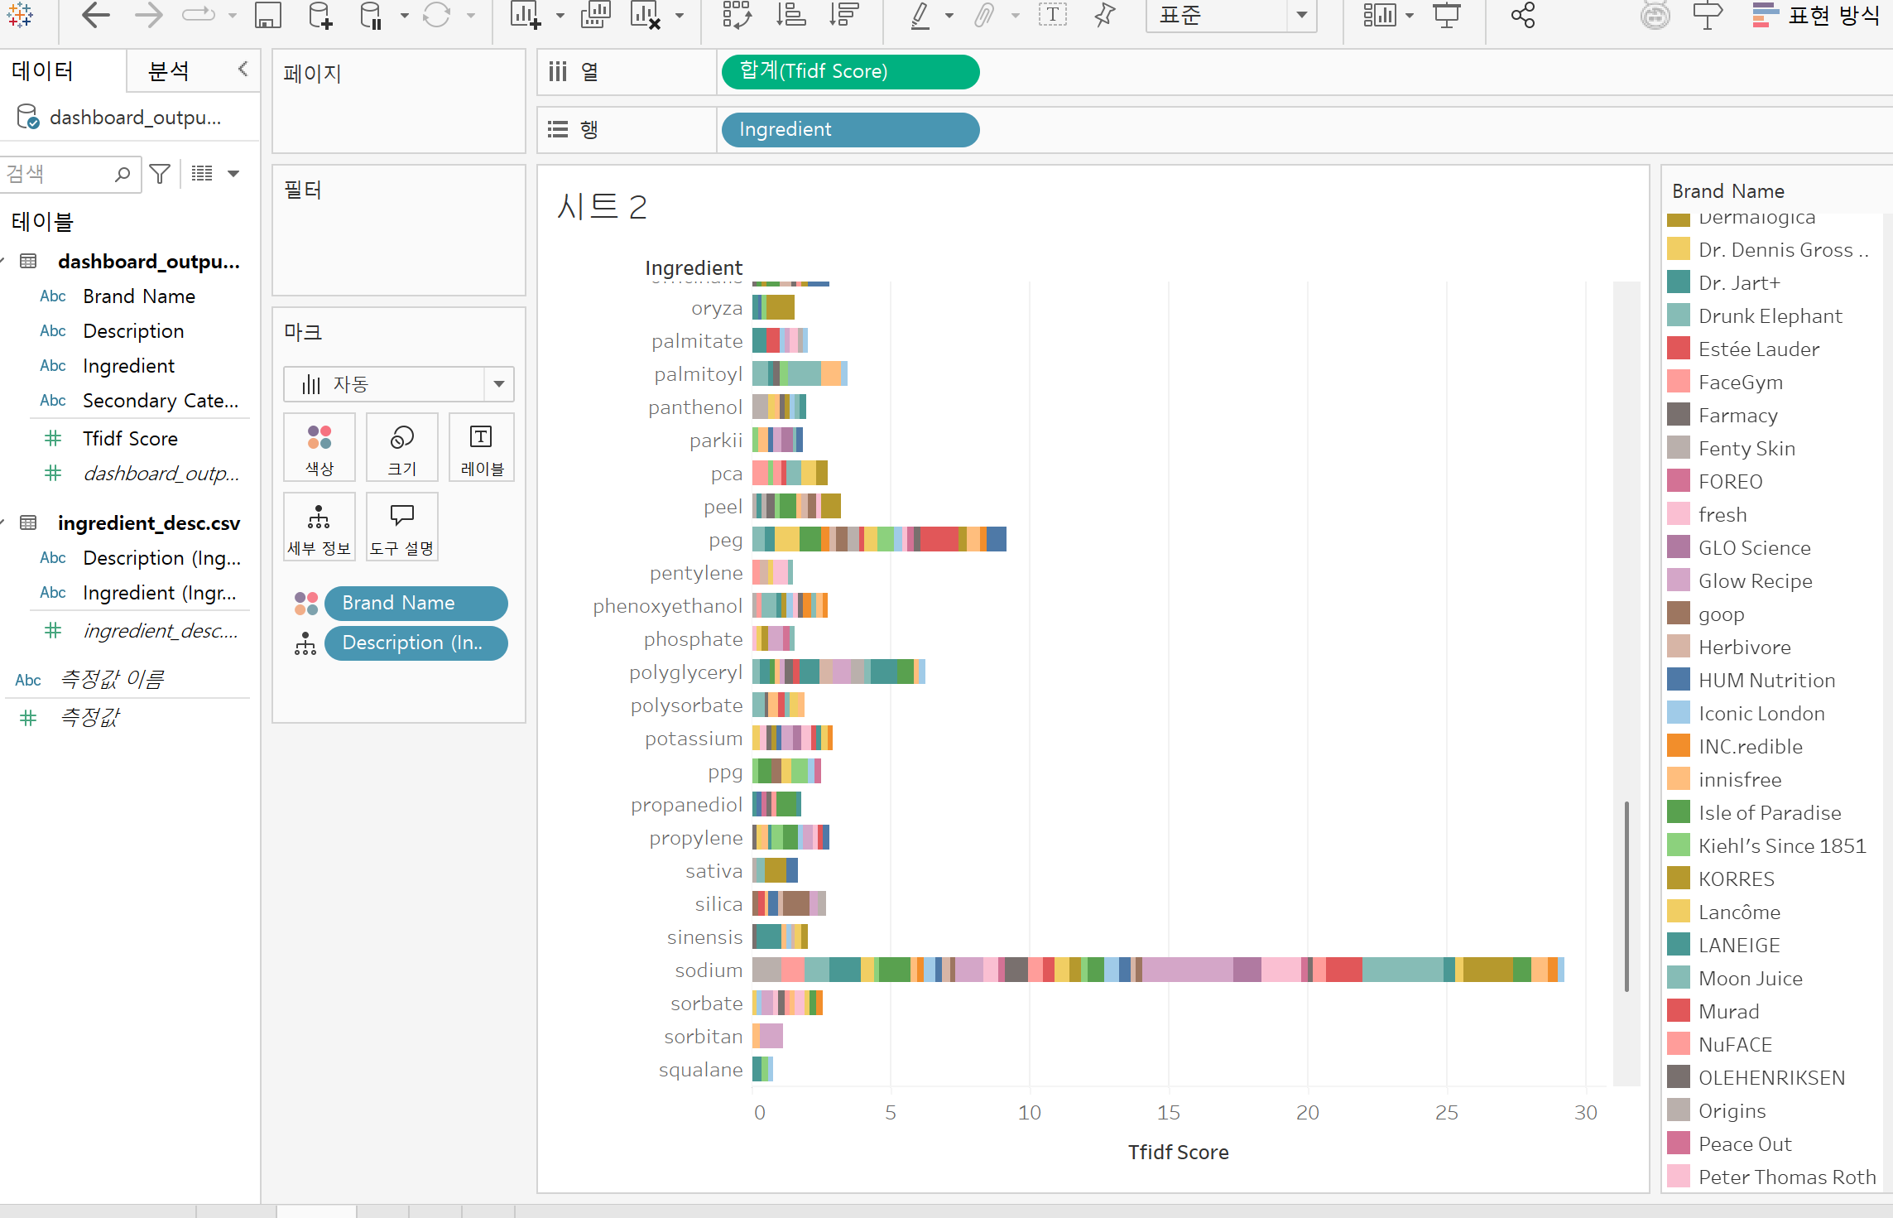Click the undo back arrow
Screen dimensions: 1893x1218
click(96, 15)
